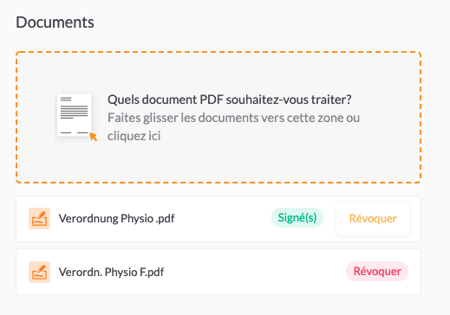Screen dimensions: 450x315
Task: Click the orange cursor arrow on the illustration
Action: (x=93, y=137)
